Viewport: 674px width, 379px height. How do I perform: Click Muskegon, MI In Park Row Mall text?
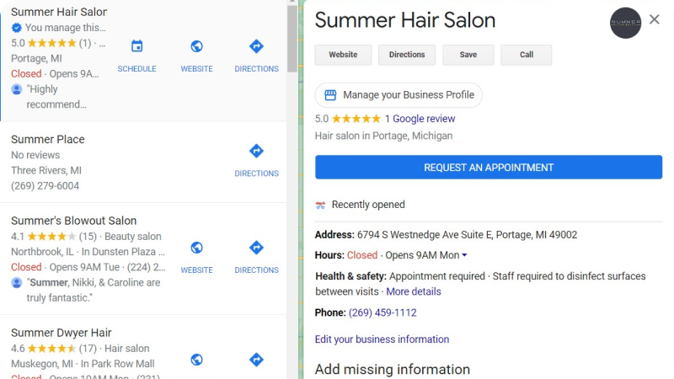pyautogui.click(x=83, y=364)
